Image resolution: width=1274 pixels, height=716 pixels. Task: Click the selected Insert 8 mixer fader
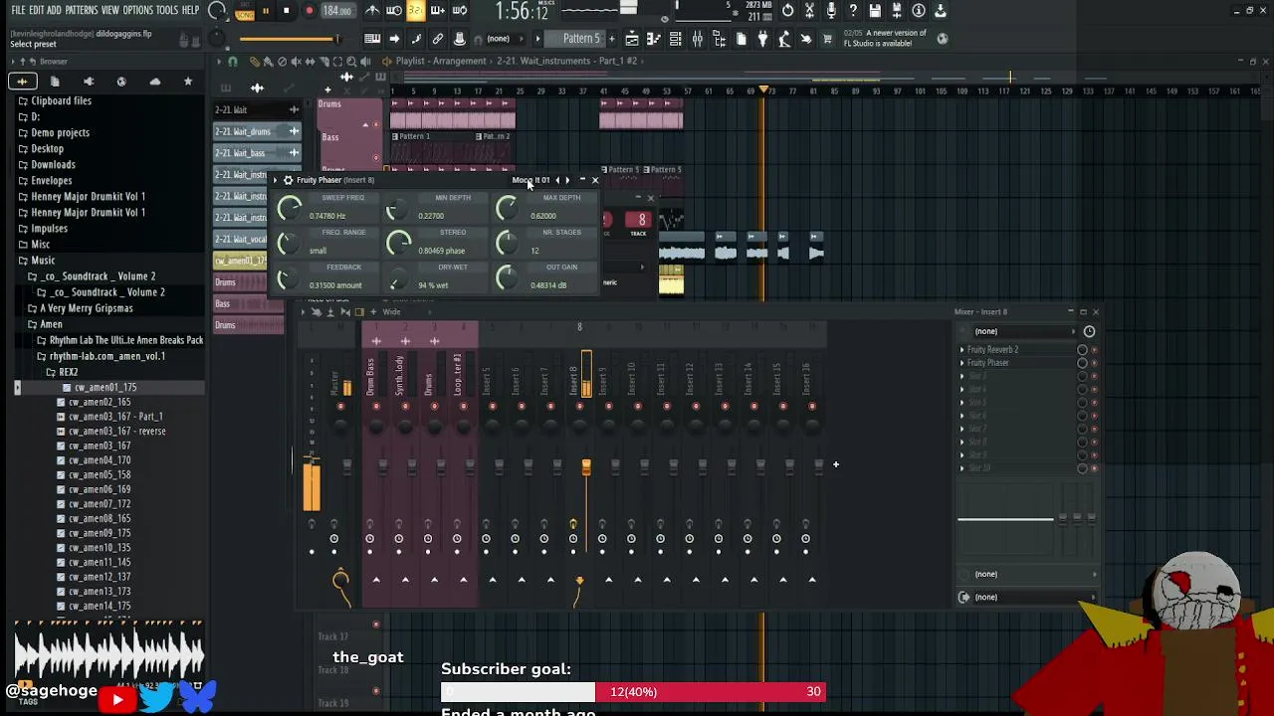tap(586, 467)
